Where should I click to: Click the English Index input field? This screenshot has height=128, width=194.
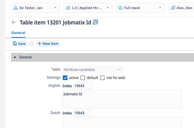83,86
